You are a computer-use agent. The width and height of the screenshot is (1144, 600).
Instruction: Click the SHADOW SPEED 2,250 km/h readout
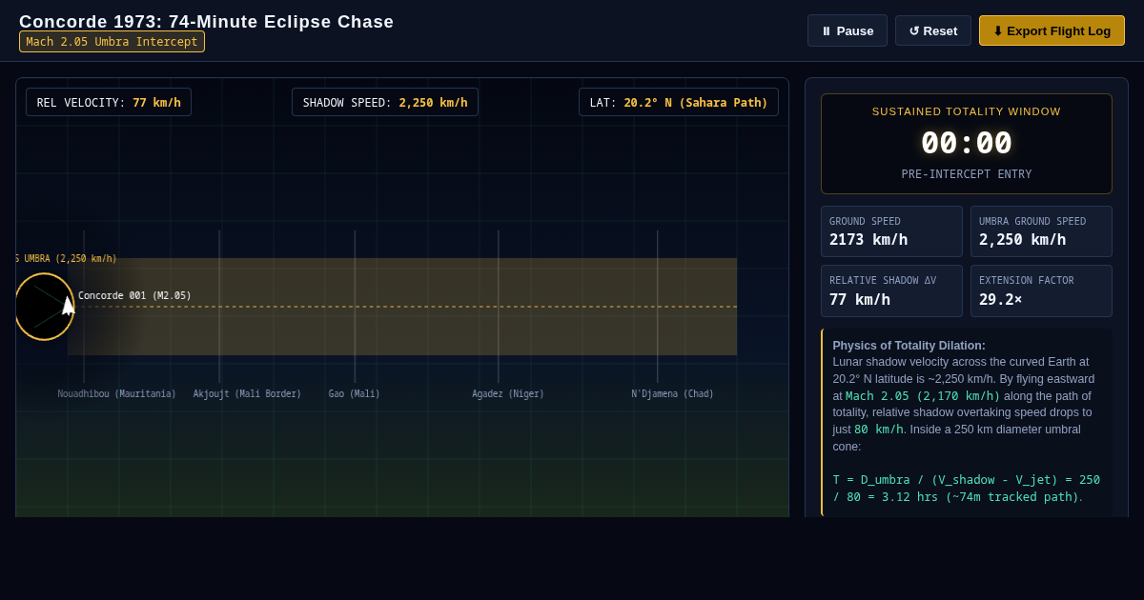(385, 102)
